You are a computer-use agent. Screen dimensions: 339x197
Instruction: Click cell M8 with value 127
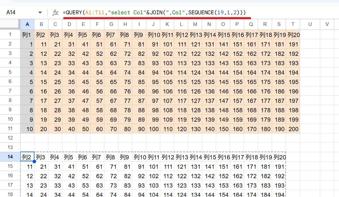pyautogui.click(x=195, y=101)
